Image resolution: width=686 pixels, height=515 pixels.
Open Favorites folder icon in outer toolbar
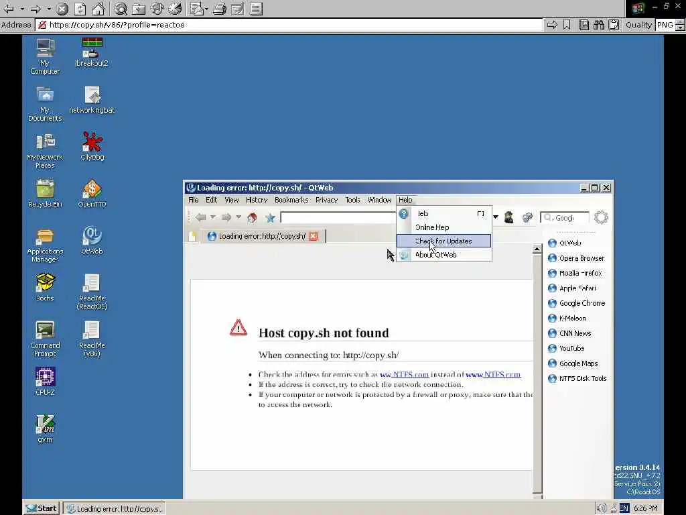click(138, 8)
